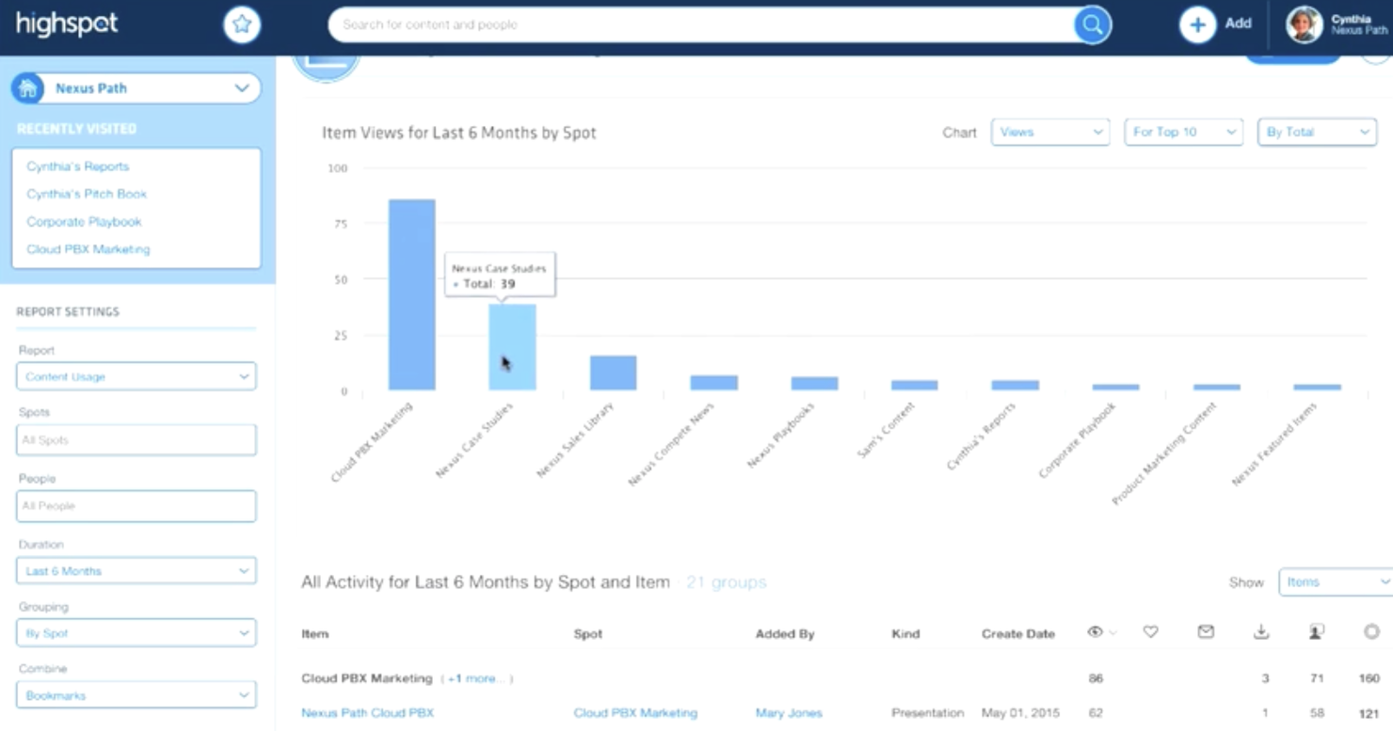Sort by likes heart icon column
Viewport: 1393px width, 731px height.
click(1150, 633)
